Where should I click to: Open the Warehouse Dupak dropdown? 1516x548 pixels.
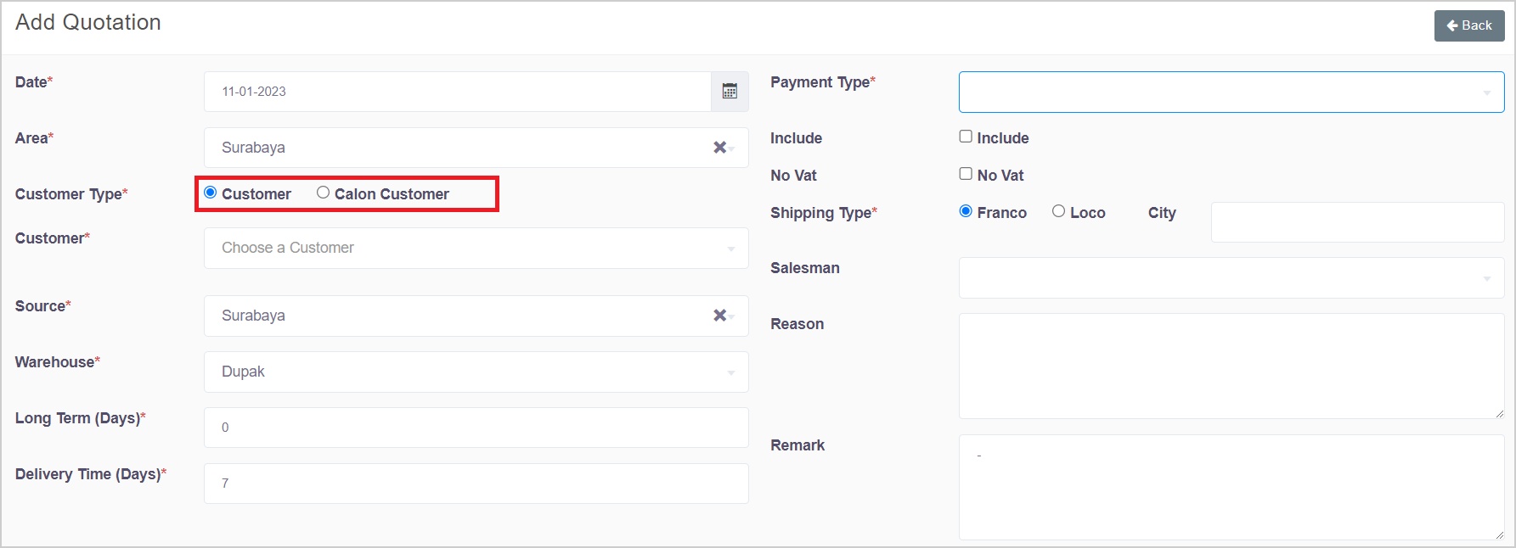(x=476, y=372)
